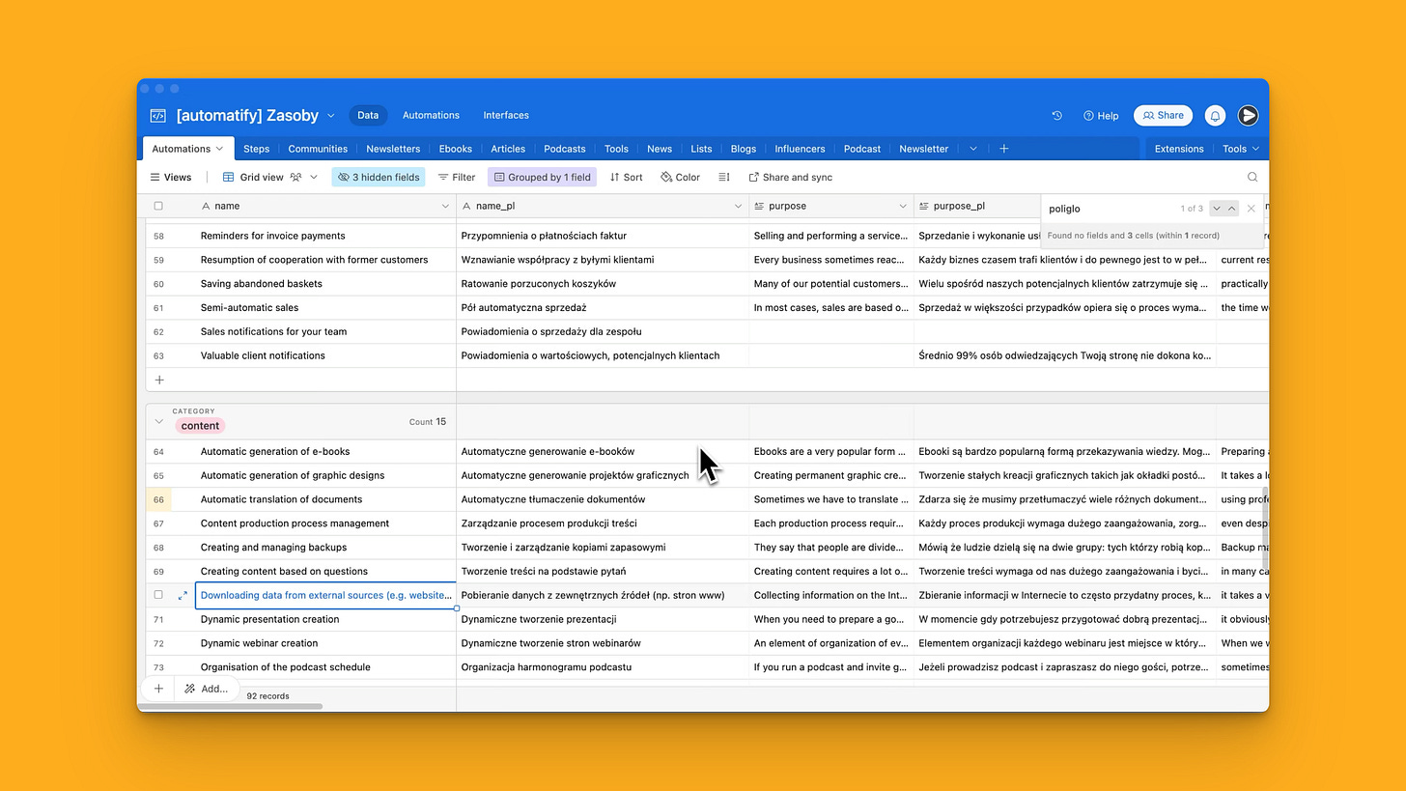Show more tables chevron
Screen dimensions: 1406x791
(973, 149)
